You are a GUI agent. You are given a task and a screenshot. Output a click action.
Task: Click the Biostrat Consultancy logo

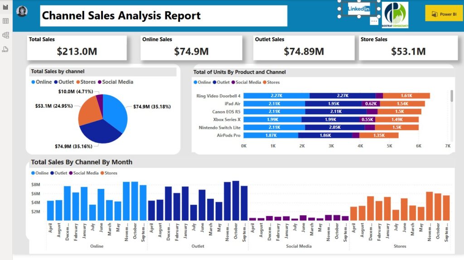395,15
